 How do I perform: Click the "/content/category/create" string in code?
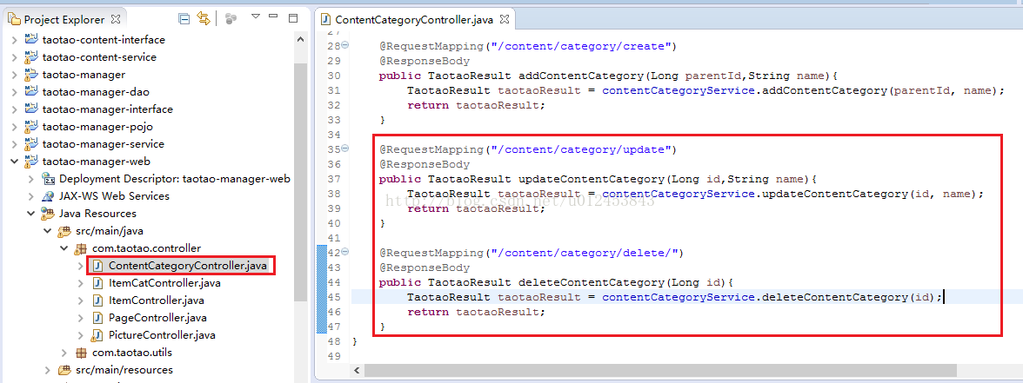(581, 46)
